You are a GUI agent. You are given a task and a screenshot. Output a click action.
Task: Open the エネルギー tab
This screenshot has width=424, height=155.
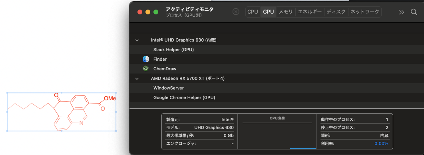coord(310,12)
